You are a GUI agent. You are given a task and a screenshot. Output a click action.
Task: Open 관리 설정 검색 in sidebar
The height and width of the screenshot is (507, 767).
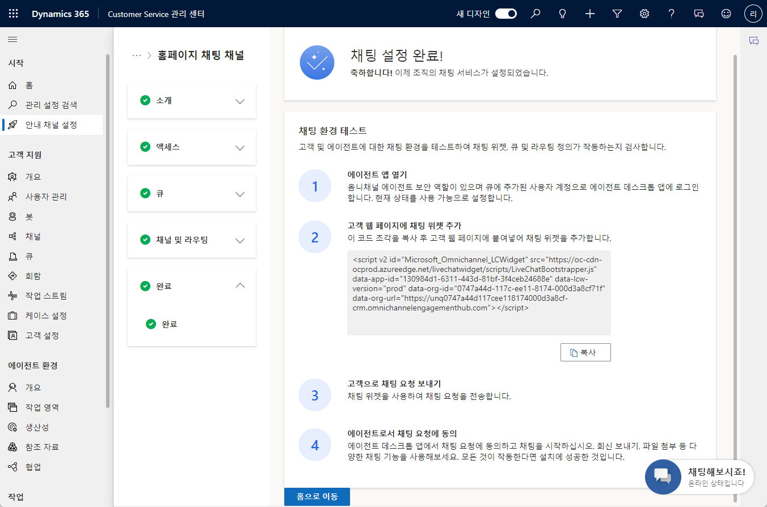52,105
